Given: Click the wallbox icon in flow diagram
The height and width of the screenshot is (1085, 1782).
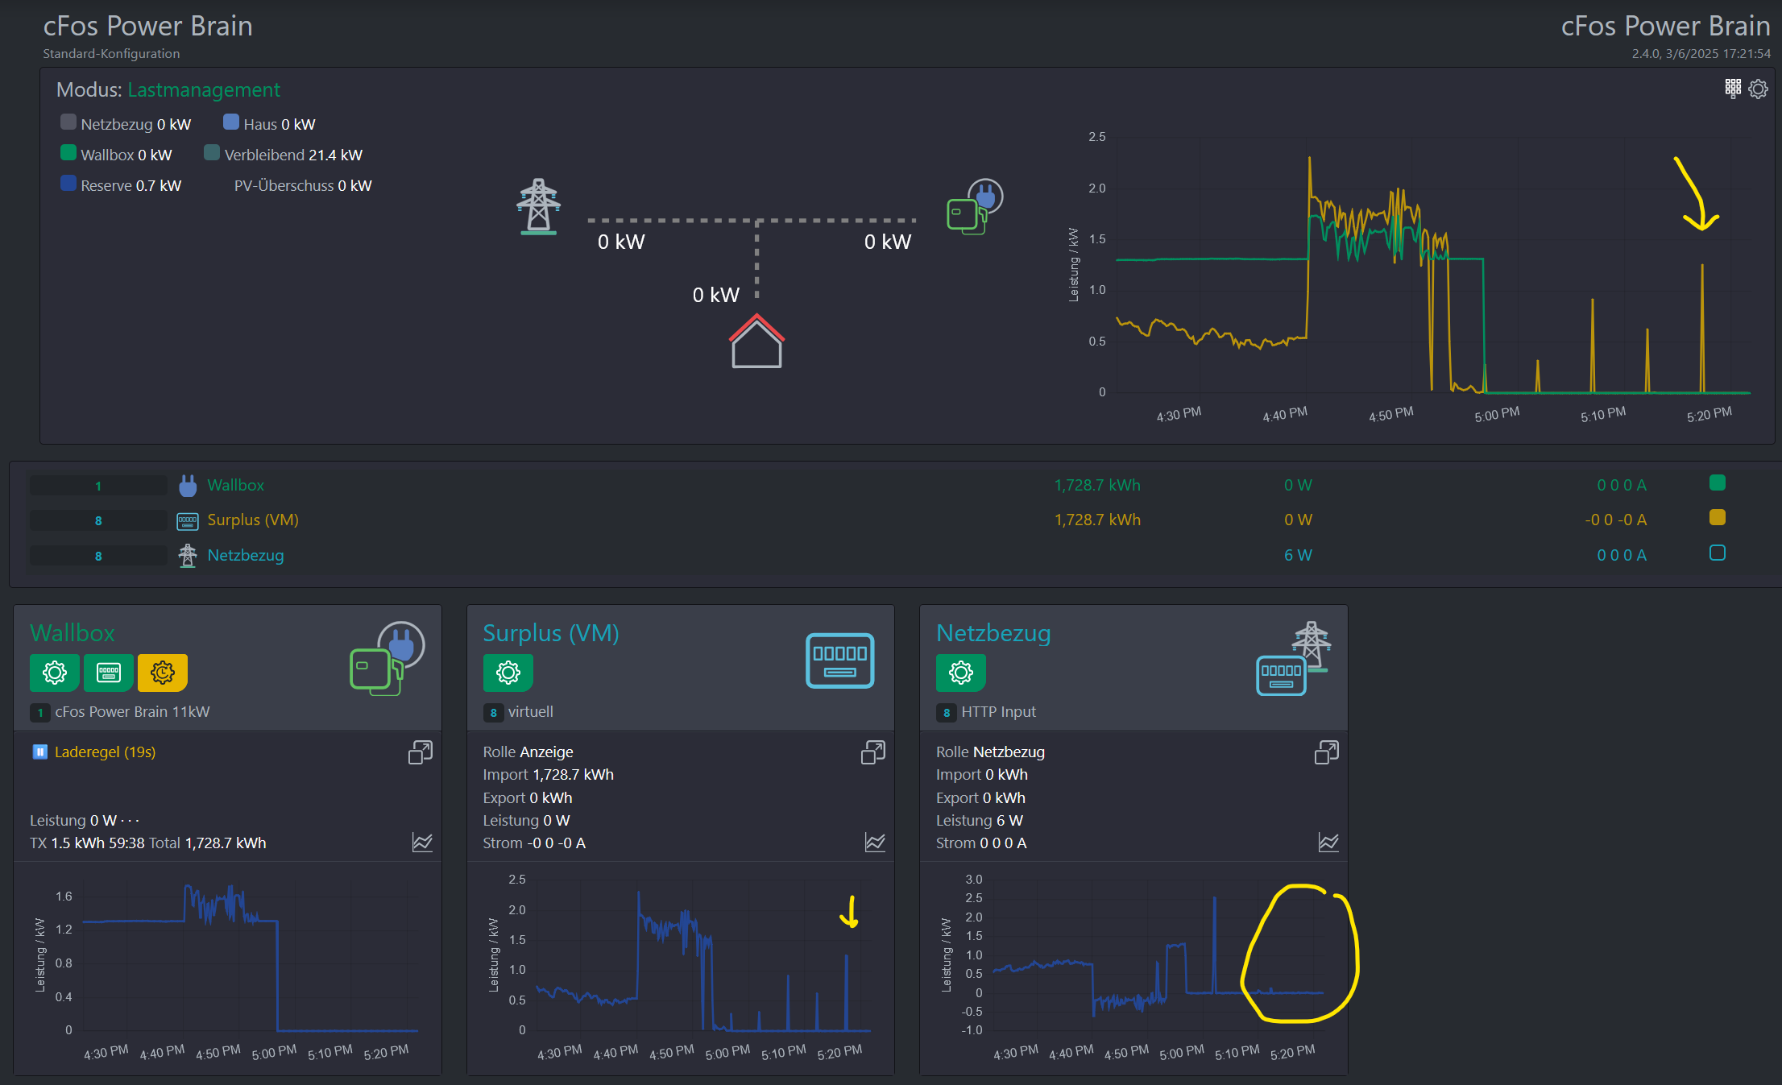Looking at the screenshot, I should 975,206.
